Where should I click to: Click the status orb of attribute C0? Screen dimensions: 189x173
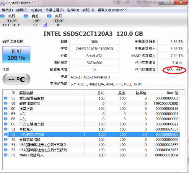(6, 124)
